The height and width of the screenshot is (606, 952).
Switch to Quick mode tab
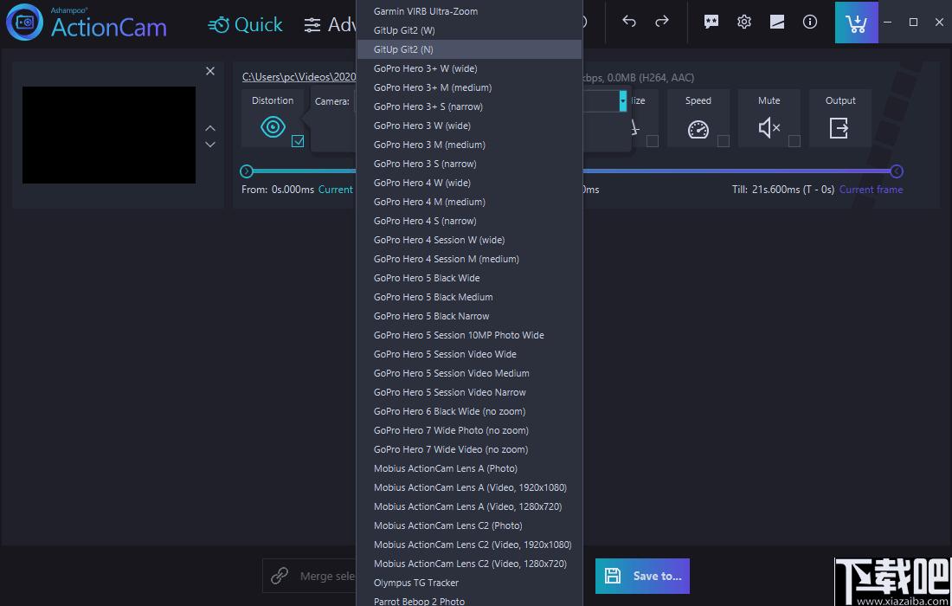point(245,24)
